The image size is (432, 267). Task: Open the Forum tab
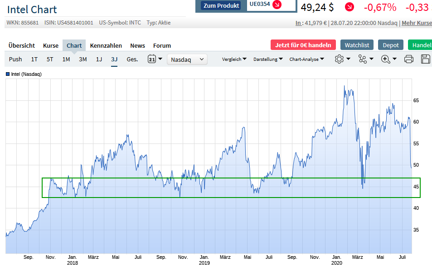162,45
